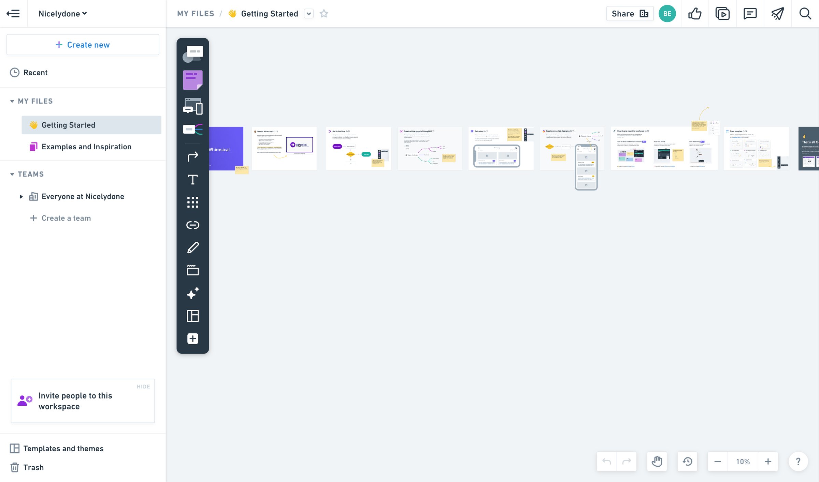Open the grid/table tool

point(193,202)
